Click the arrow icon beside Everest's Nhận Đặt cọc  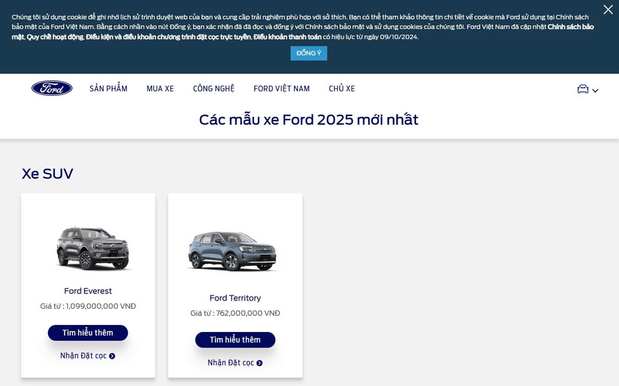click(112, 356)
